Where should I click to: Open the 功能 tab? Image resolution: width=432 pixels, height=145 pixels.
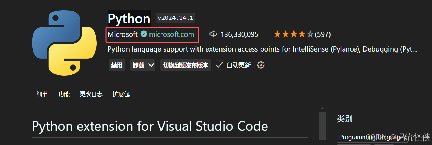click(x=64, y=94)
